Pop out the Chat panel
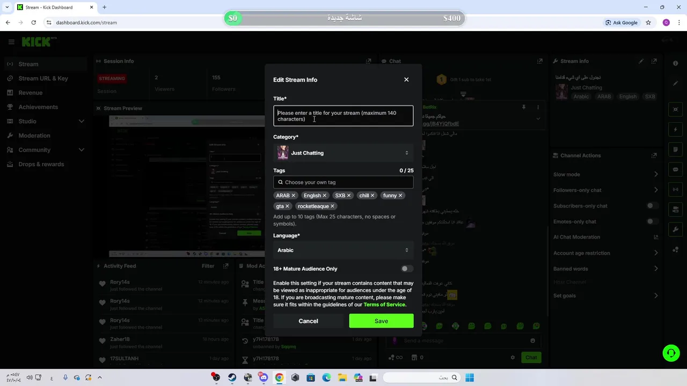Viewport: 687px width, 386px height. (539, 61)
